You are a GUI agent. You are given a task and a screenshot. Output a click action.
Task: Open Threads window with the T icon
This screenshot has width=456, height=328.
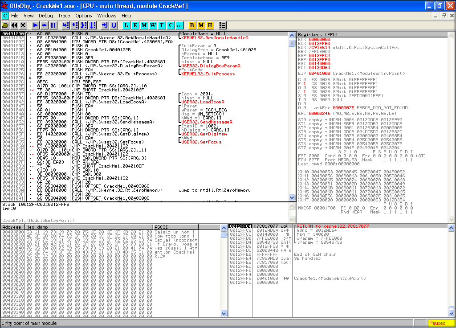tap(162, 25)
